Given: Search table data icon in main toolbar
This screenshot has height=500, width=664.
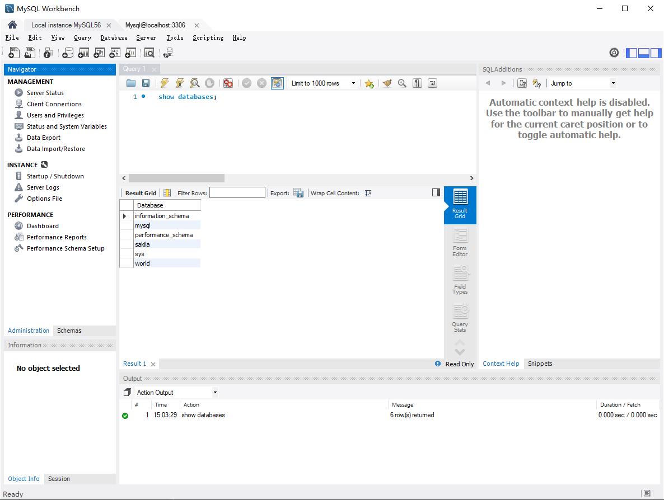Looking at the screenshot, I should tap(149, 53).
